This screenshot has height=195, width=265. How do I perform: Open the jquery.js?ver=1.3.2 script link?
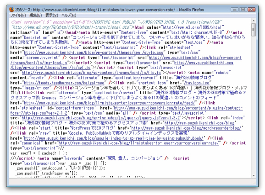tap(100, 118)
